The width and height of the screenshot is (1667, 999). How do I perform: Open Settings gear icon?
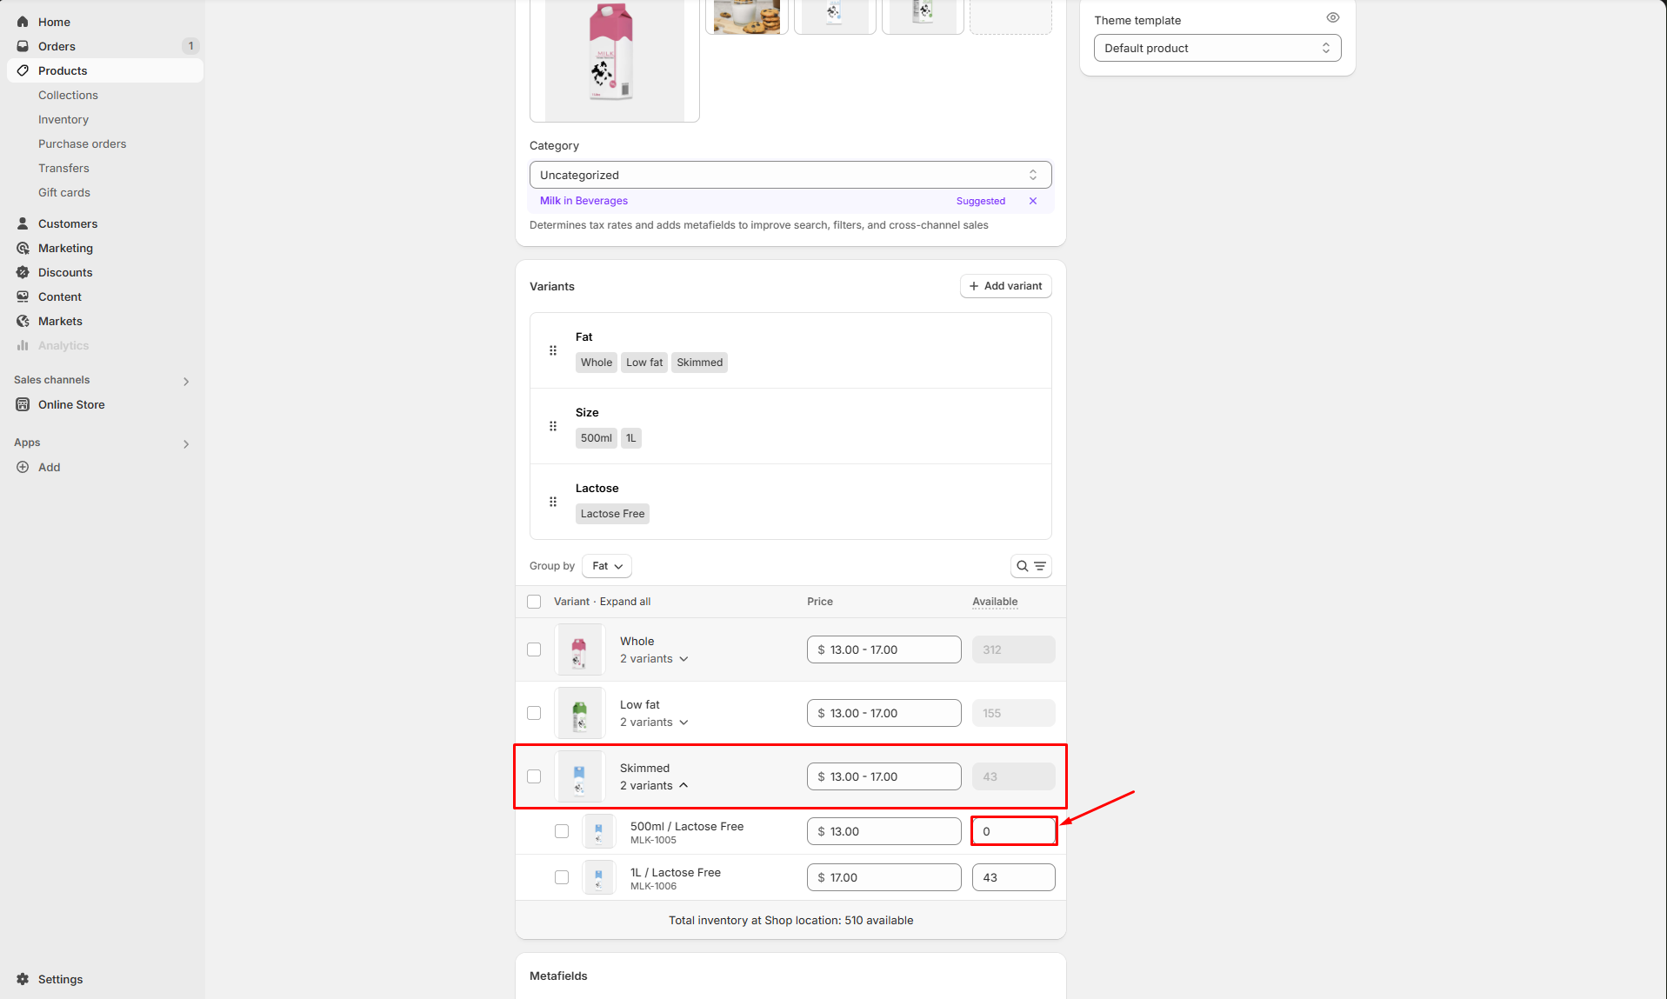pos(23,979)
